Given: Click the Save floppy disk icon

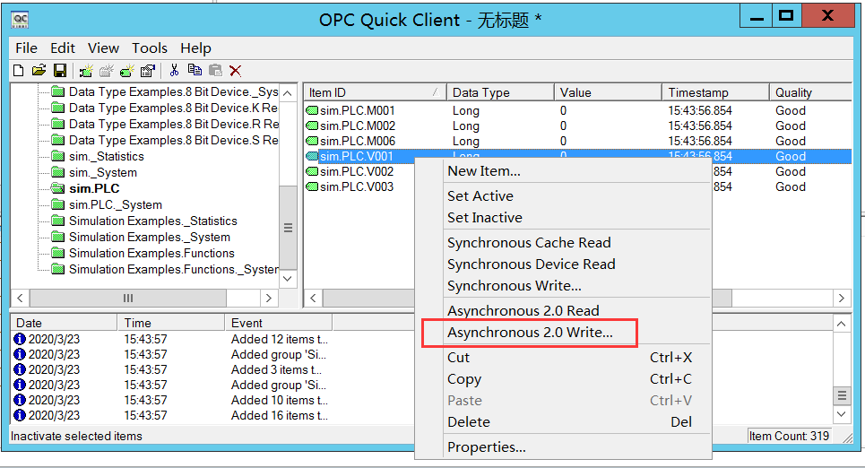Looking at the screenshot, I should (60, 70).
